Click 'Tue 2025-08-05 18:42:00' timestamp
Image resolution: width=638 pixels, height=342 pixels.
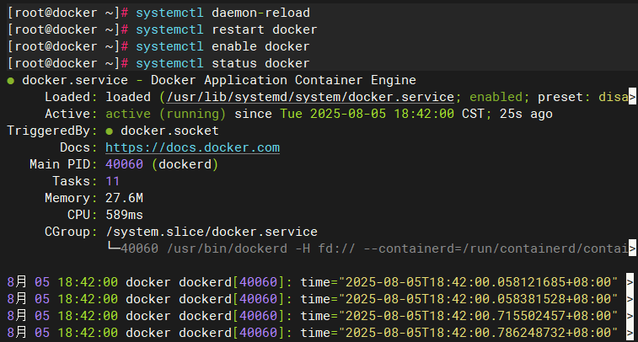pos(367,114)
